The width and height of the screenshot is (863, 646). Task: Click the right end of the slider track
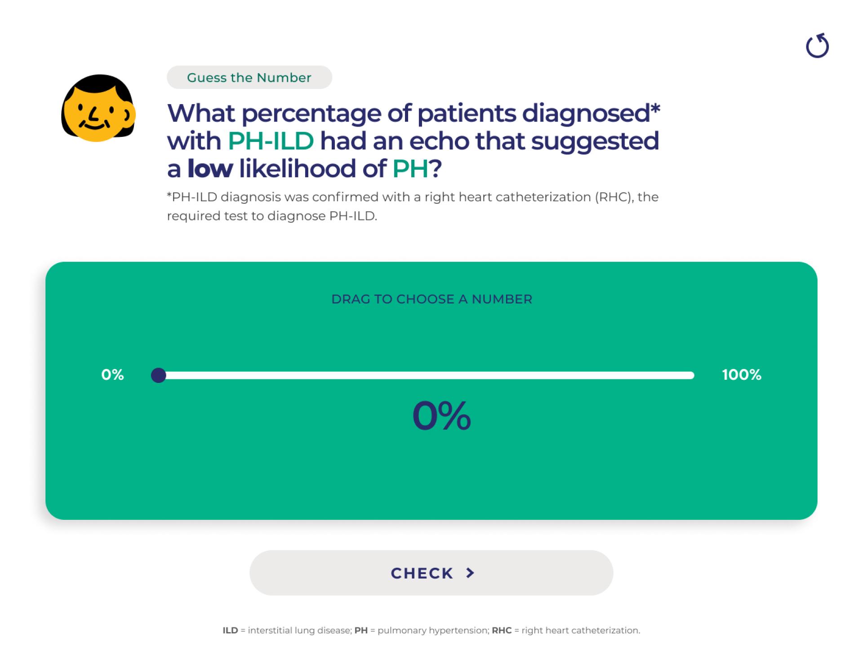tap(691, 375)
